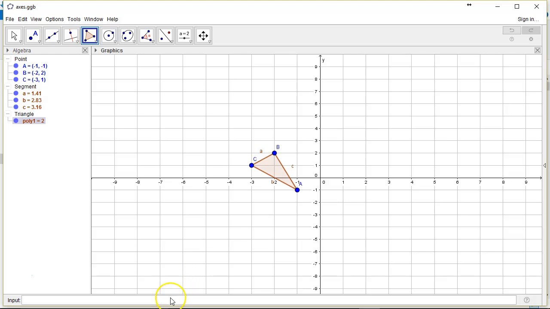The image size is (550, 309).
Task: Open input bar help icon
Action: (527, 300)
